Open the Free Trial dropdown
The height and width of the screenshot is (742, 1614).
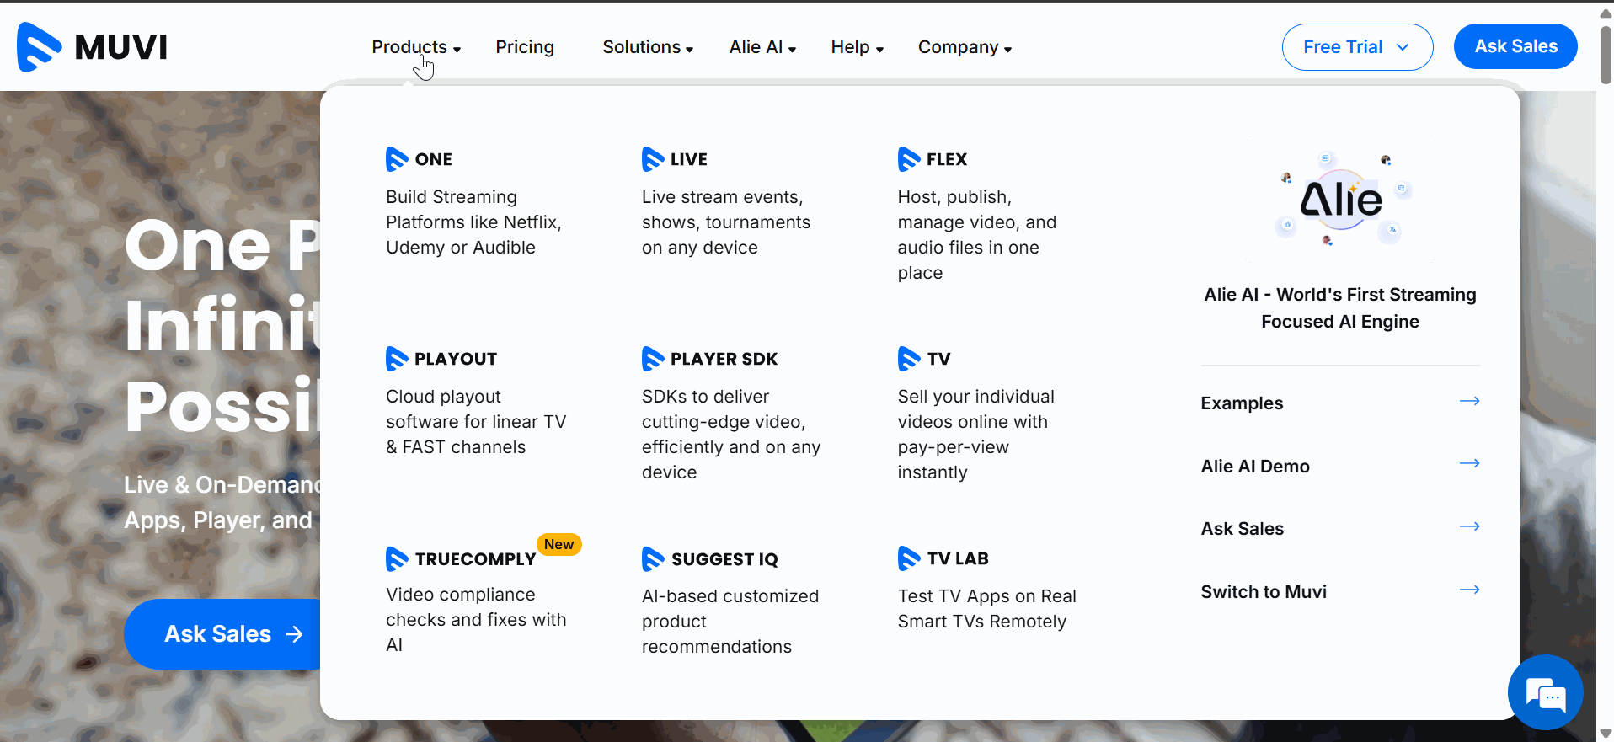(1356, 47)
